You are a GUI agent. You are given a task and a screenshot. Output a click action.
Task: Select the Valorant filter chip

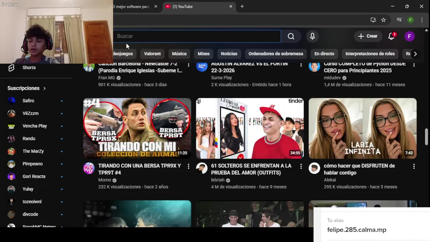[x=153, y=54]
